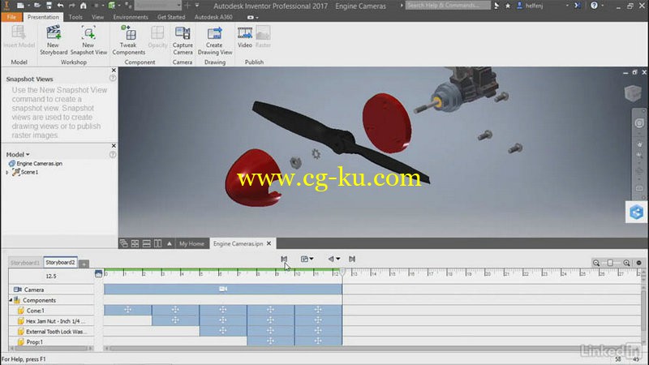649x365 pixels.
Task: Click the Undo arrow
Action: (x=60, y=6)
